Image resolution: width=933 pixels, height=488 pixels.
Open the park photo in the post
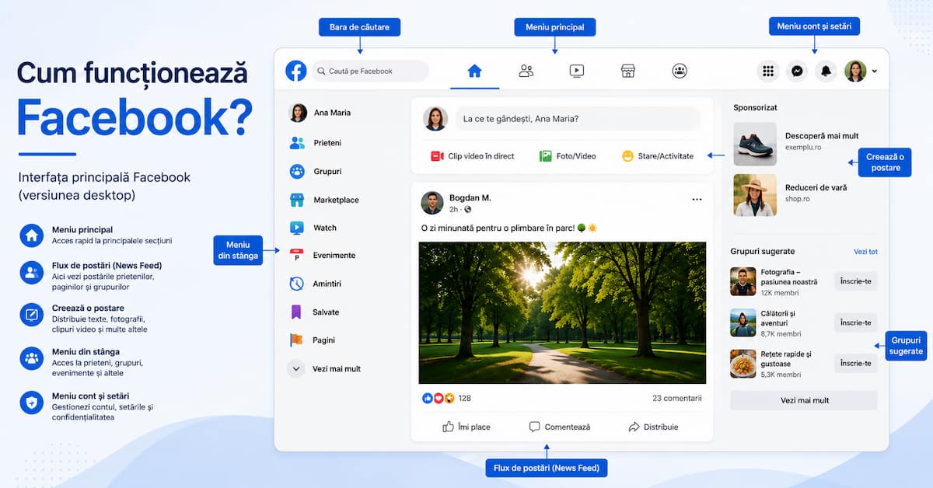tap(562, 312)
